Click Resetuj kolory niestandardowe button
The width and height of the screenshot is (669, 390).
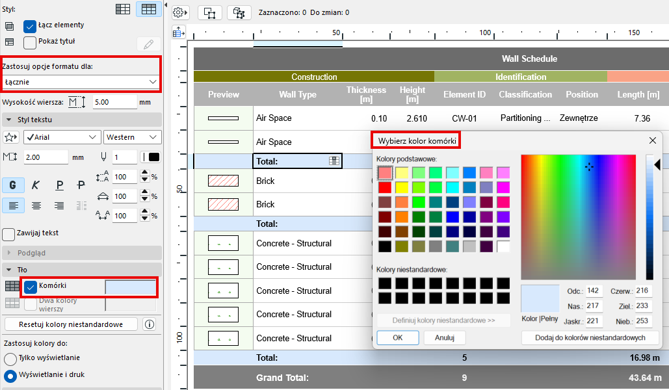click(x=70, y=324)
